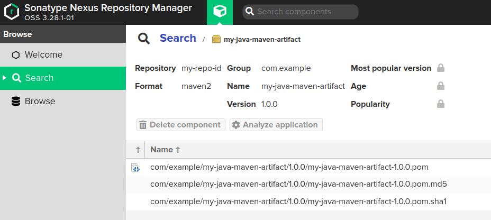The image size is (491, 220).
Task: Click the XML file icon on .pom row
Action: click(135, 168)
